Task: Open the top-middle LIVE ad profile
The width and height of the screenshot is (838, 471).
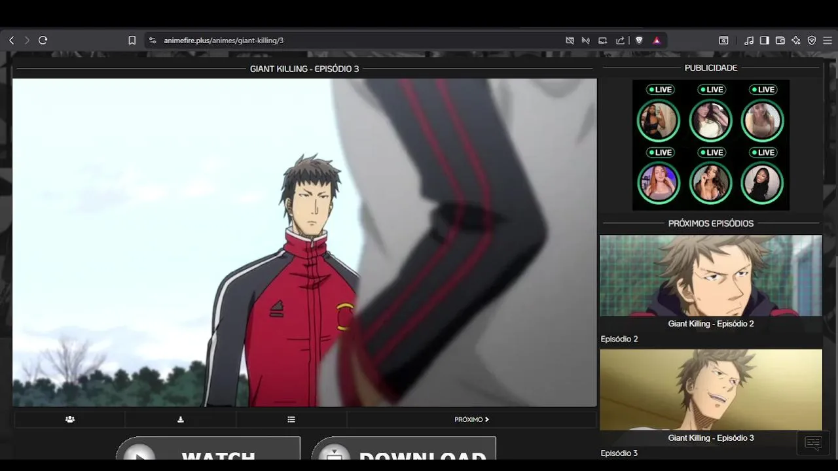Action: click(710, 120)
